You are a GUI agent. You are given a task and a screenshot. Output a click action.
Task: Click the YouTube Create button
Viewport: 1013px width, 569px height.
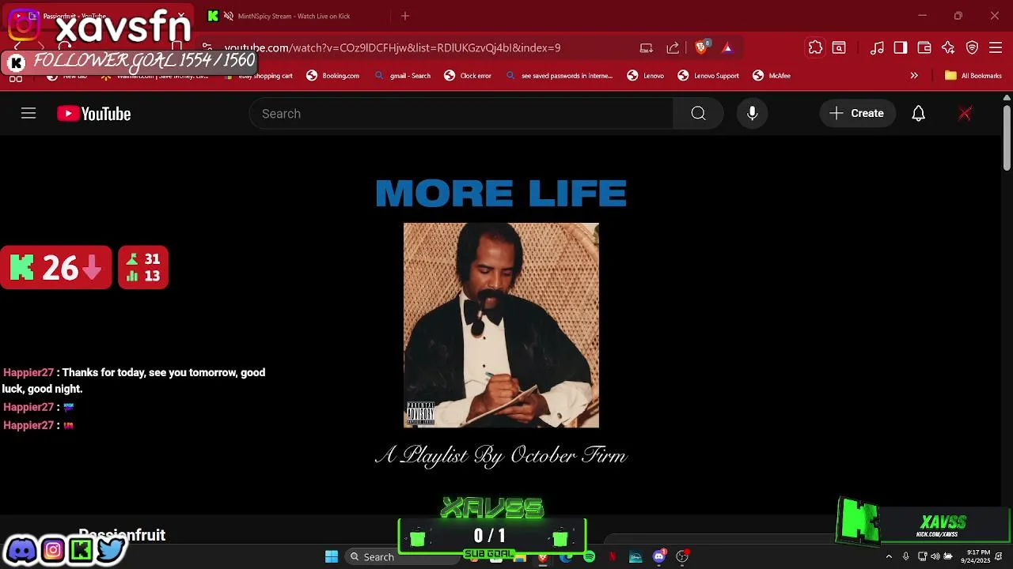click(857, 114)
